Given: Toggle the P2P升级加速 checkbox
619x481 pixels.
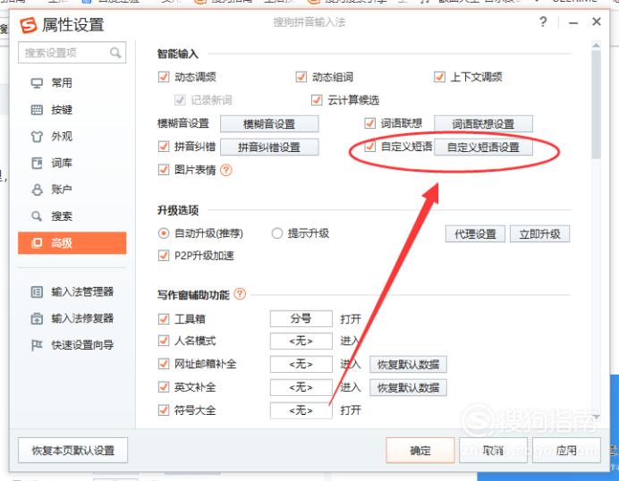Looking at the screenshot, I should [x=164, y=256].
